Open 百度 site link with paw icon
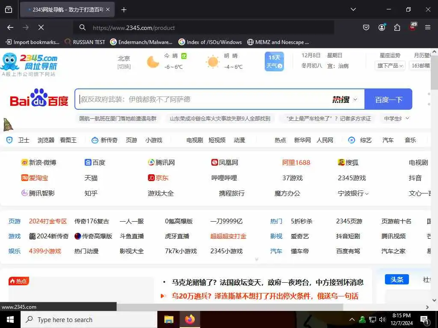Viewport: 438px width, 328px height. [95, 162]
